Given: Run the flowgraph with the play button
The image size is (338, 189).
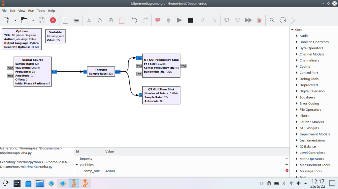Looking at the screenshot, I should pos(179,20).
